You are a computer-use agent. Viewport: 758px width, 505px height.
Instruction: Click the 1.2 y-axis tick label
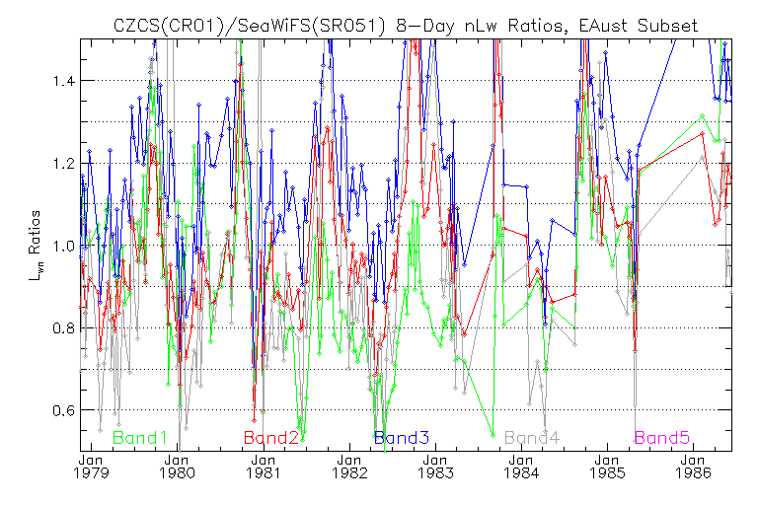coord(64,163)
